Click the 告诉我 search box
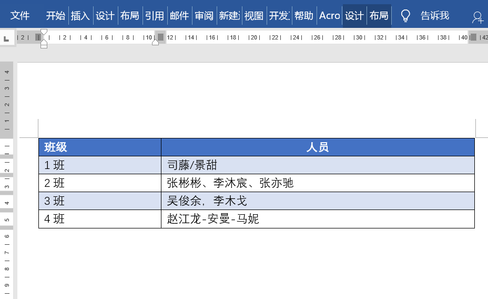This screenshot has height=299, width=488. [435, 15]
